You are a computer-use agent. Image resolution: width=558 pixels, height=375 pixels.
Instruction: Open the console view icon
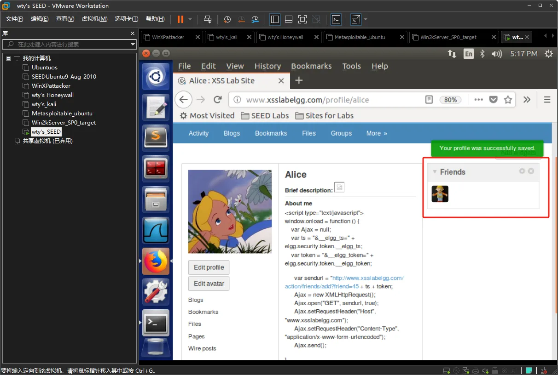[336, 19]
